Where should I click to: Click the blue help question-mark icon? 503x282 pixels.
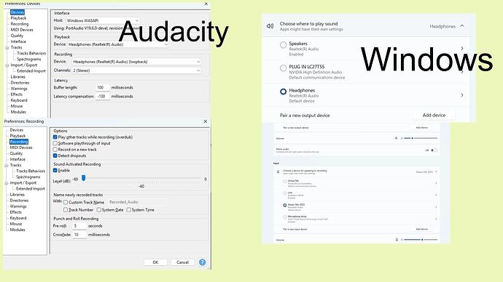202,262
